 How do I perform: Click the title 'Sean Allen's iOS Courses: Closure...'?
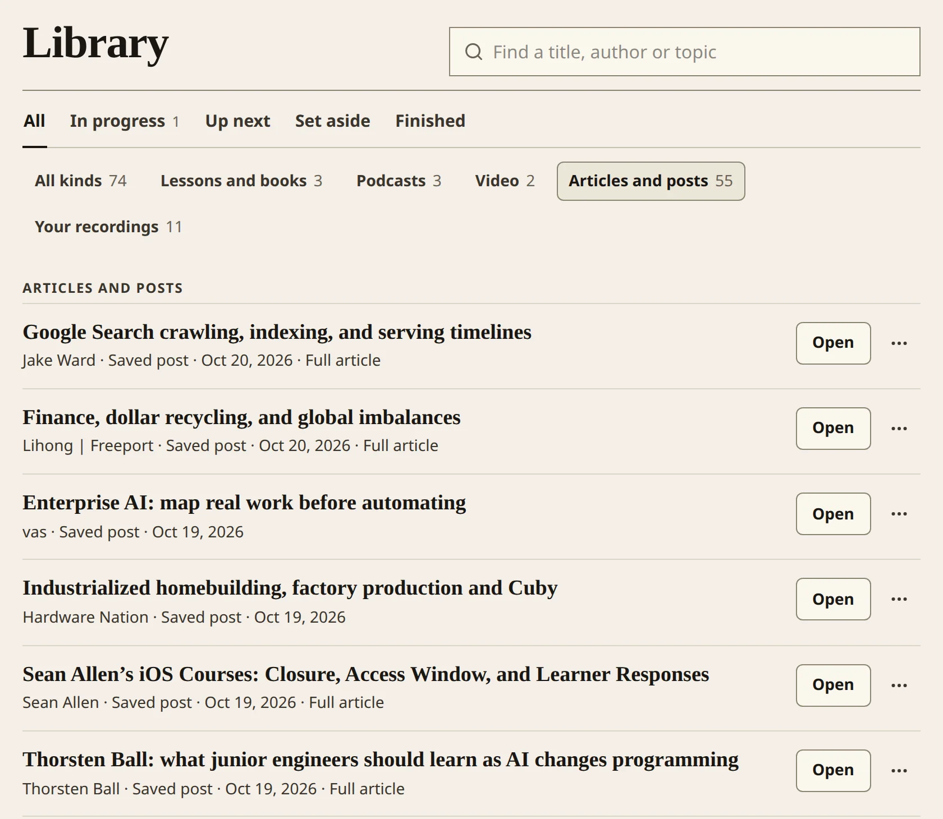365,675
